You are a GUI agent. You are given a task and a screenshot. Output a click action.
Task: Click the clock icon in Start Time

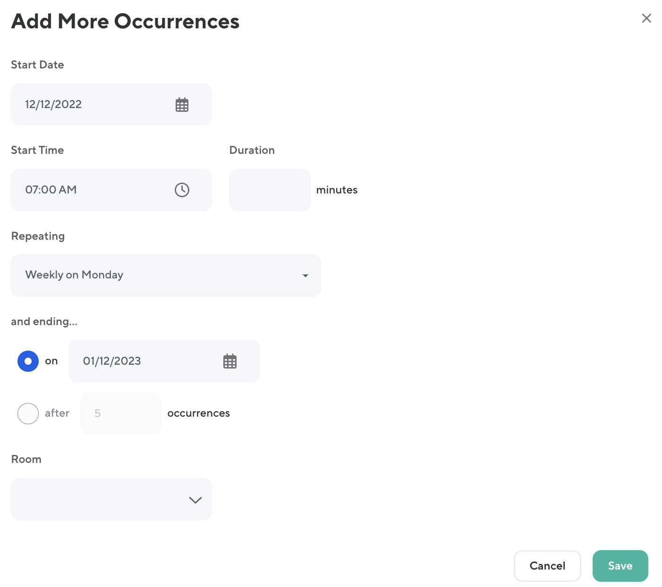click(x=182, y=190)
